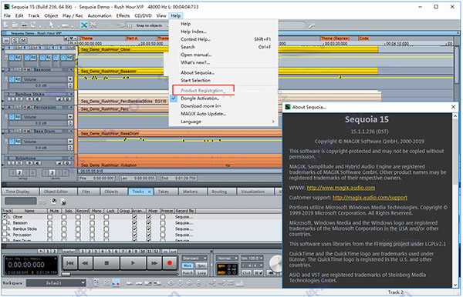Click the wrench icon in top toolbar
Screen dimensions: 463x297
pyautogui.click(x=312, y=25)
